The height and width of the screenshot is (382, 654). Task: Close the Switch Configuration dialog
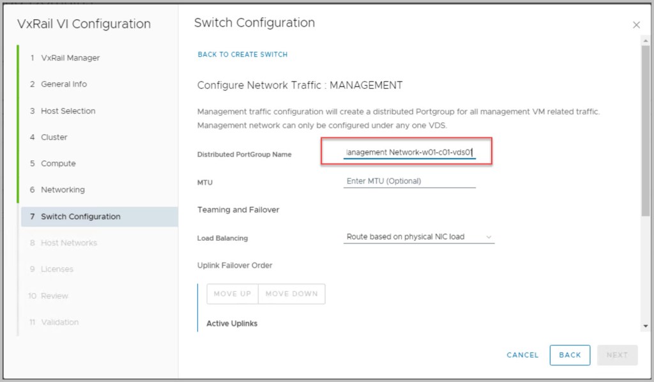(x=636, y=25)
